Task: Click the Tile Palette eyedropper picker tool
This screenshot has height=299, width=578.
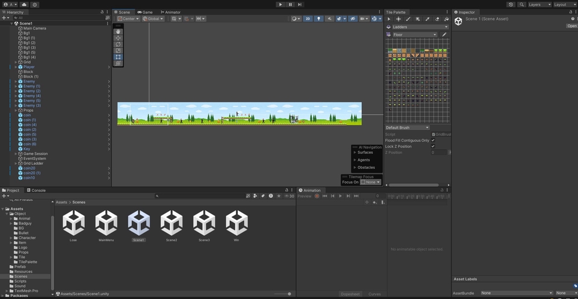Action: tap(427, 19)
